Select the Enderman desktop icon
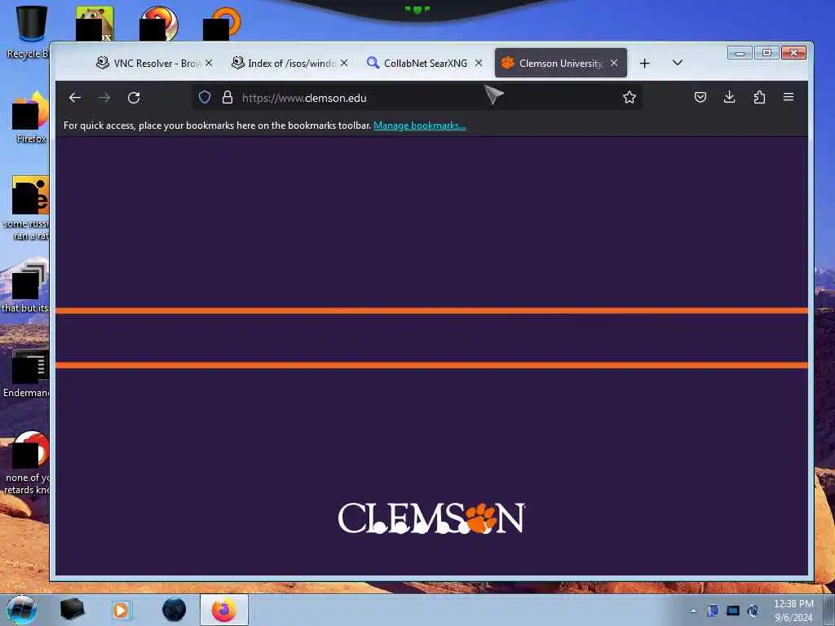This screenshot has width=835, height=626. (27, 373)
